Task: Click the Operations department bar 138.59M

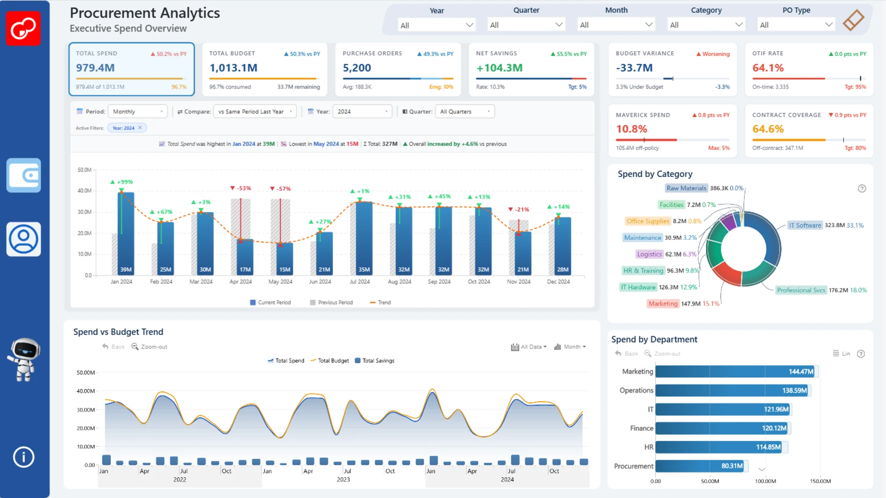Action: click(x=732, y=391)
